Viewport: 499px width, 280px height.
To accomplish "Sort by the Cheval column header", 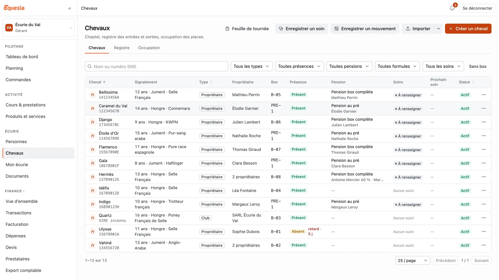I will 97,82.
